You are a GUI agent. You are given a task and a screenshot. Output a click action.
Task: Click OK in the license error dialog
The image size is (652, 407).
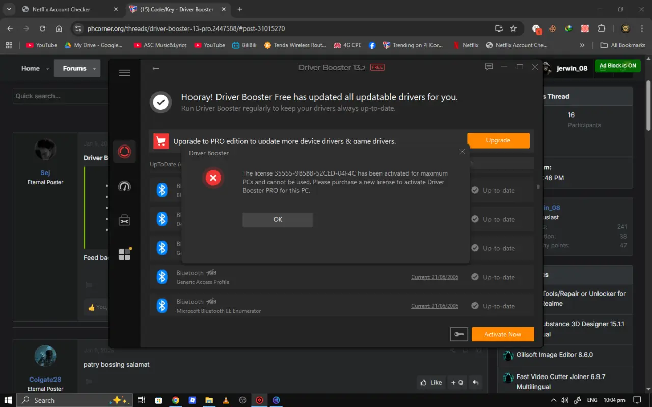click(278, 219)
